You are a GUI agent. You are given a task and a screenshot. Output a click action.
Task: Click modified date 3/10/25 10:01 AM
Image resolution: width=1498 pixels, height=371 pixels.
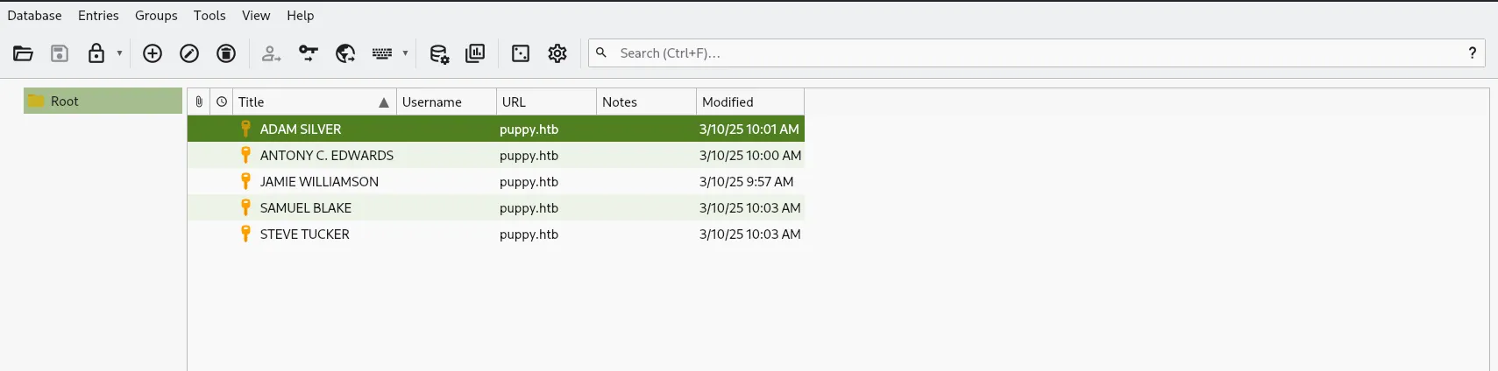[749, 129]
